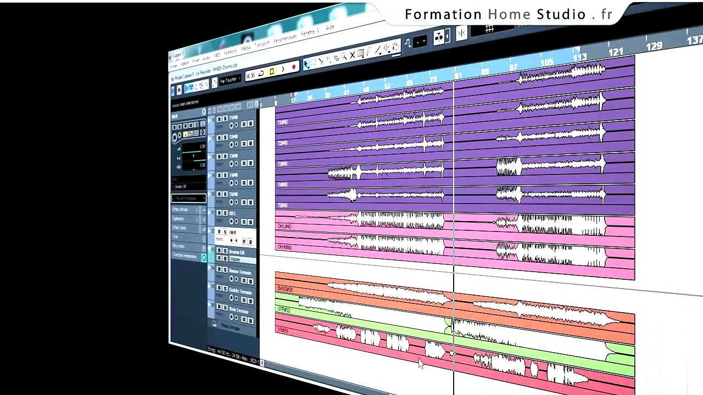The image size is (703, 395).
Task: Open the Périphériques menu
Action: click(285, 38)
